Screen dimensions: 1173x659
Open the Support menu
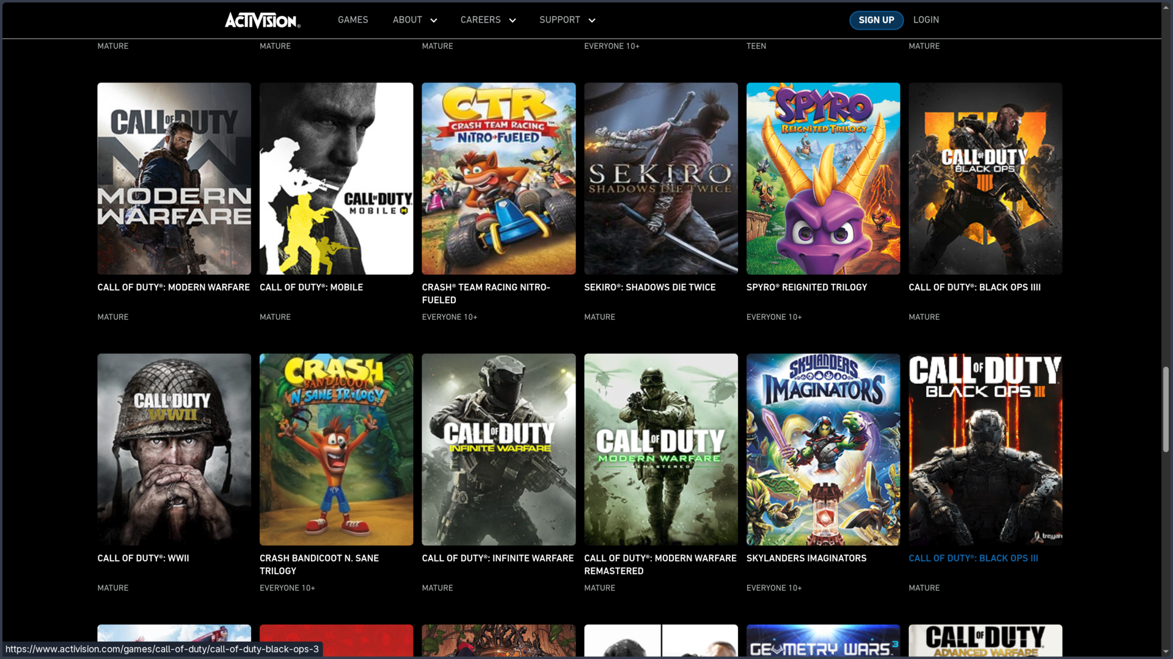coord(560,20)
